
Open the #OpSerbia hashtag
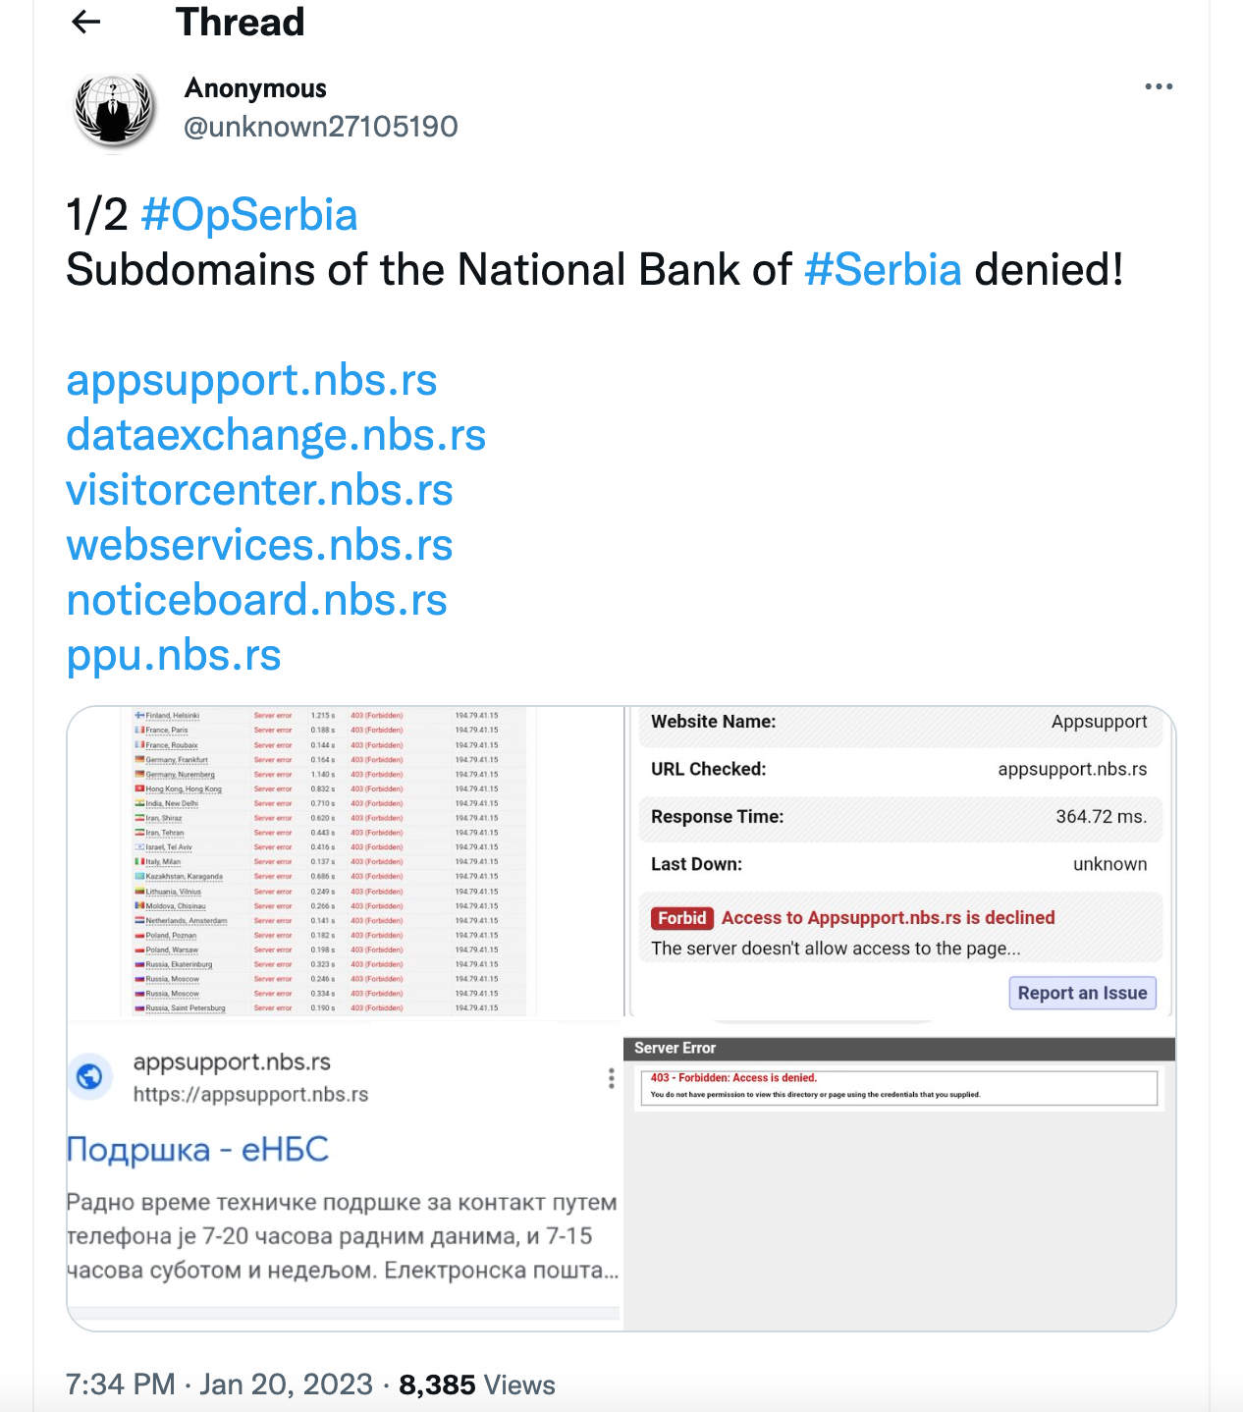(249, 214)
